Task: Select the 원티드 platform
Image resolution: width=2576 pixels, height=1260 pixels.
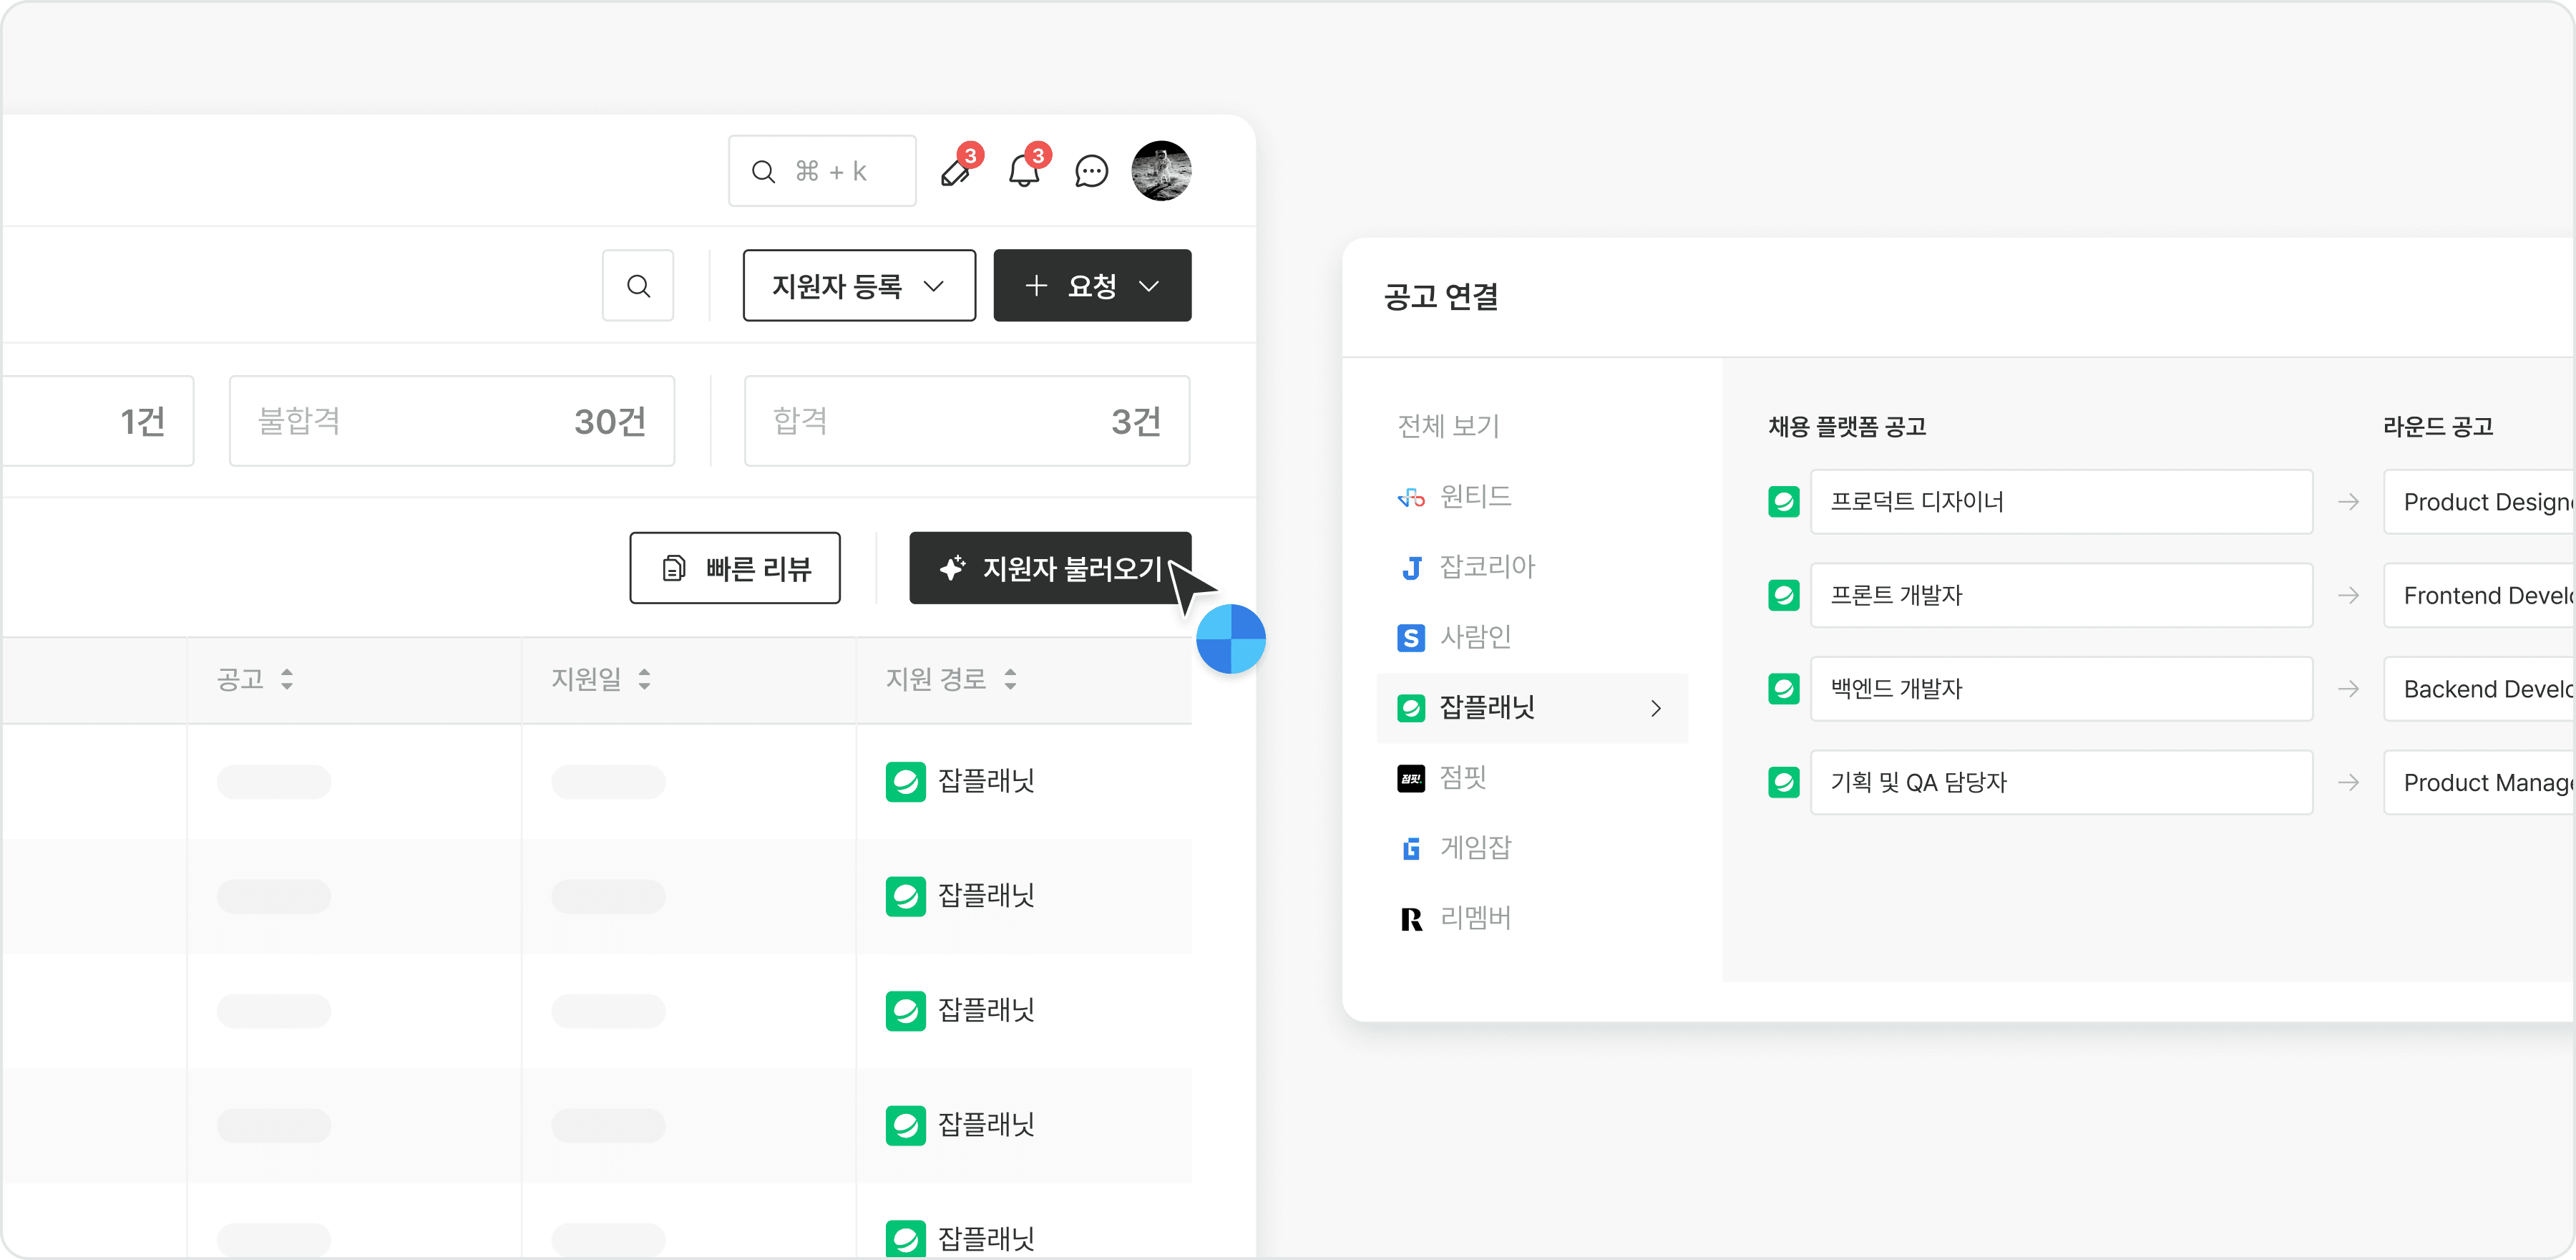Action: (1455, 496)
